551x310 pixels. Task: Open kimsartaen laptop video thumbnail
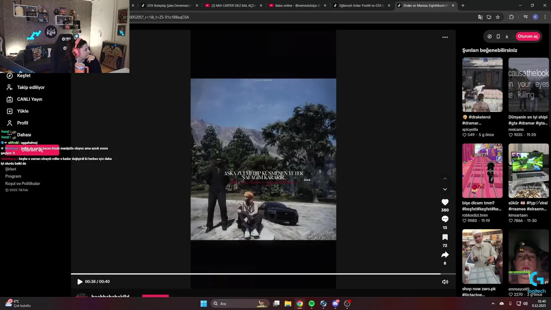pos(528,170)
